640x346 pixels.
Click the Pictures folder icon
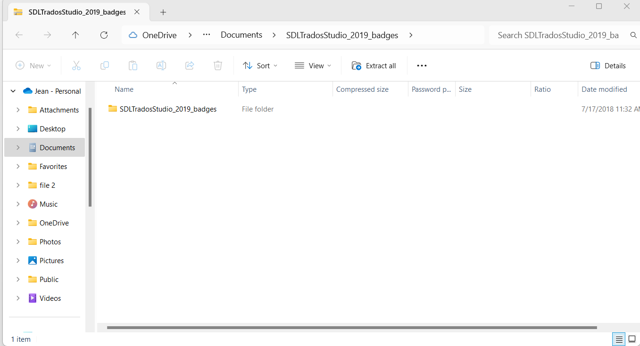pyautogui.click(x=33, y=260)
